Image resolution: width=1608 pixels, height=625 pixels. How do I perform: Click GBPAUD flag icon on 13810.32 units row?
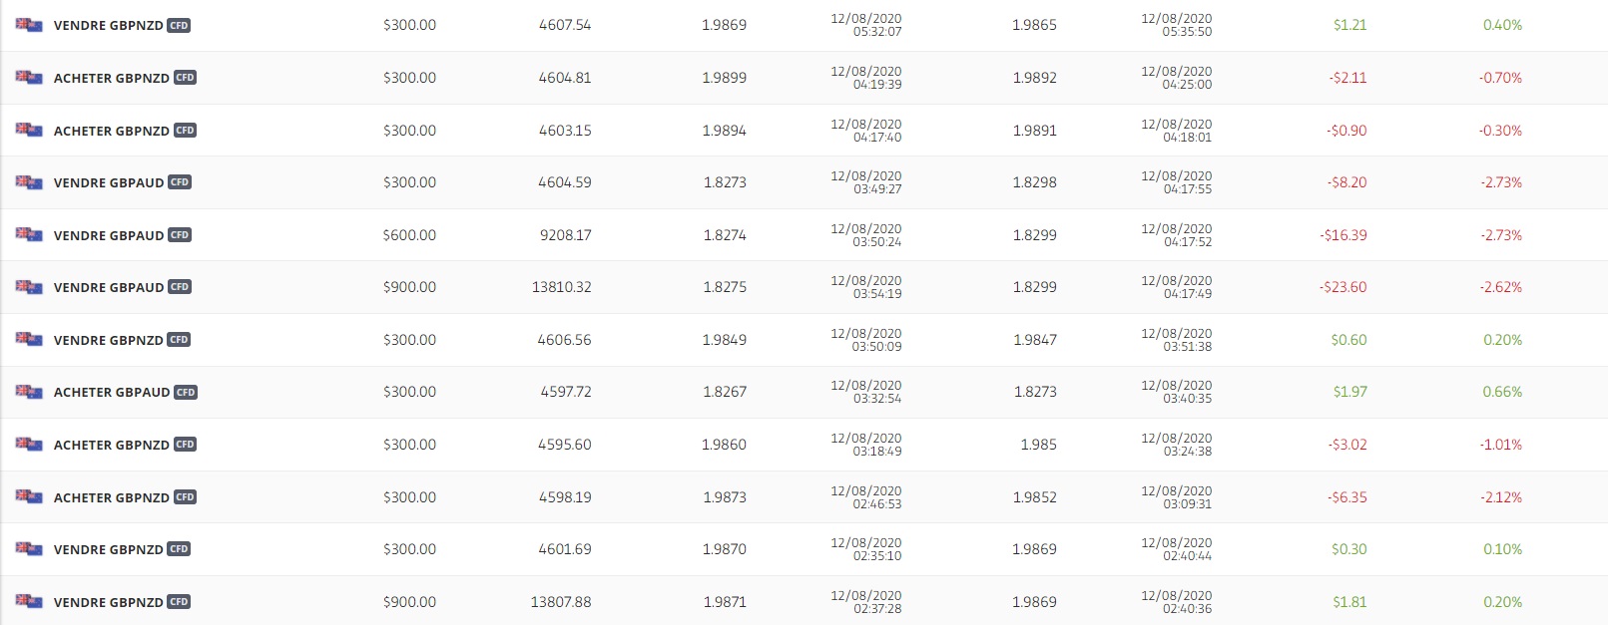tap(29, 287)
